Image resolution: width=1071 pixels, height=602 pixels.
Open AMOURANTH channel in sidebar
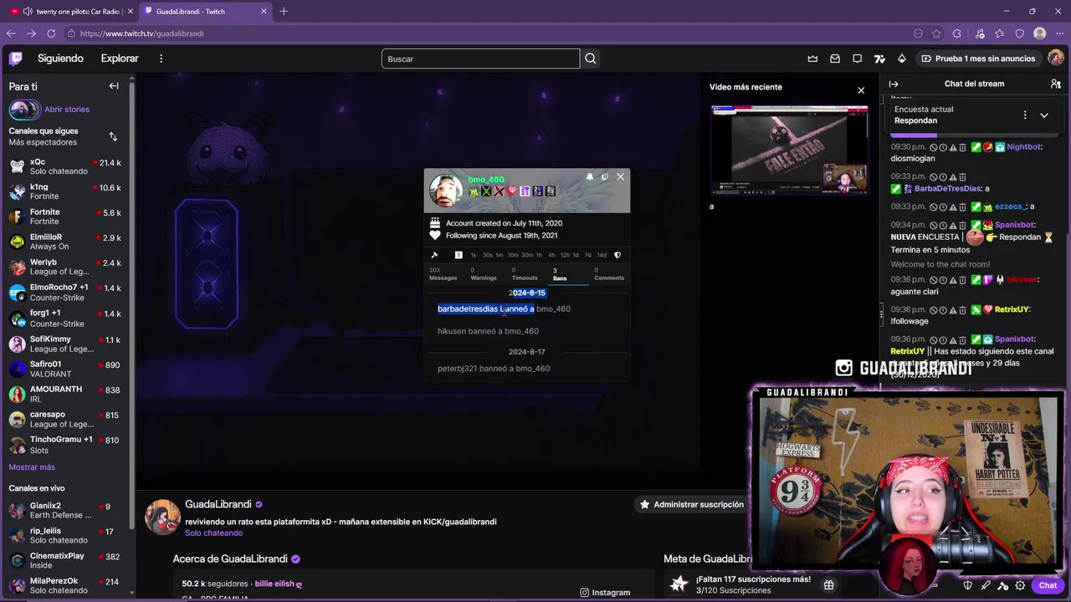click(65, 394)
